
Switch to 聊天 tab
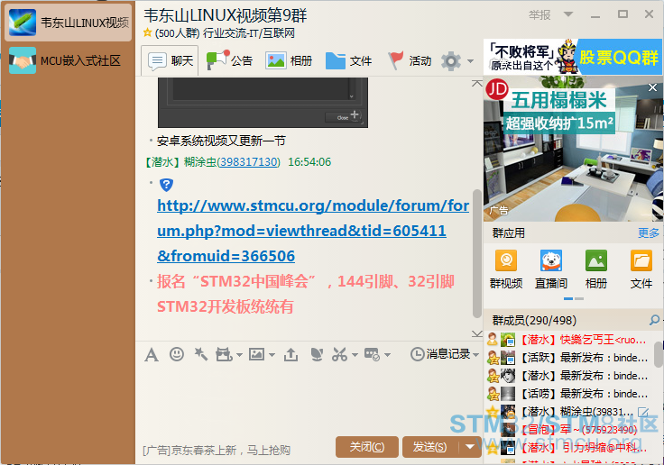pyautogui.click(x=171, y=60)
